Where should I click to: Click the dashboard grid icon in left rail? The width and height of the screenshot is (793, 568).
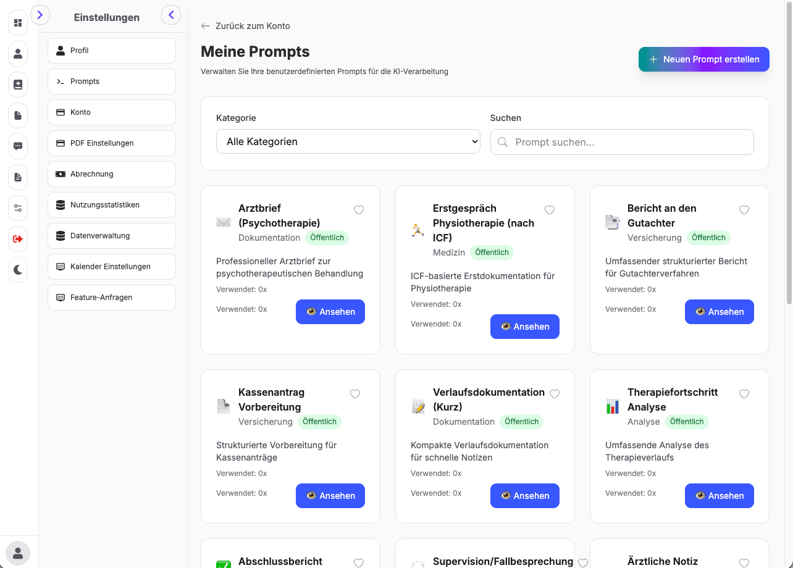pos(18,23)
